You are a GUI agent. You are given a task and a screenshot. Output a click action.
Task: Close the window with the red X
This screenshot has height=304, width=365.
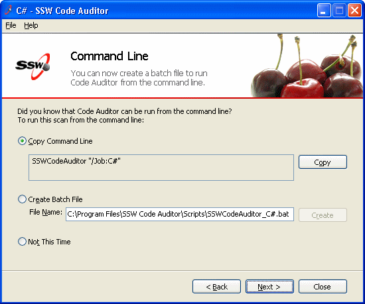(354, 11)
